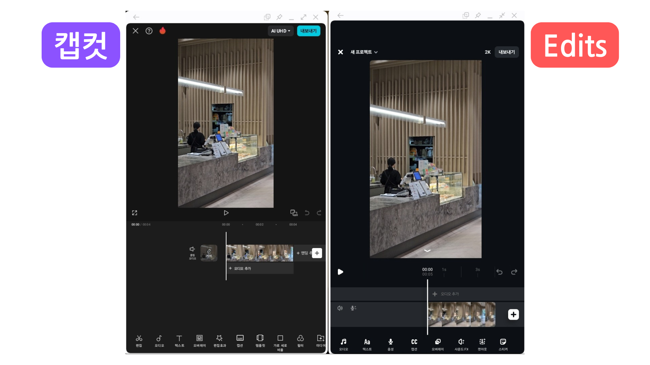The width and height of the screenshot is (650, 365).
Task: Open the 필터 filter tool in CapCut
Action: coord(300,341)
